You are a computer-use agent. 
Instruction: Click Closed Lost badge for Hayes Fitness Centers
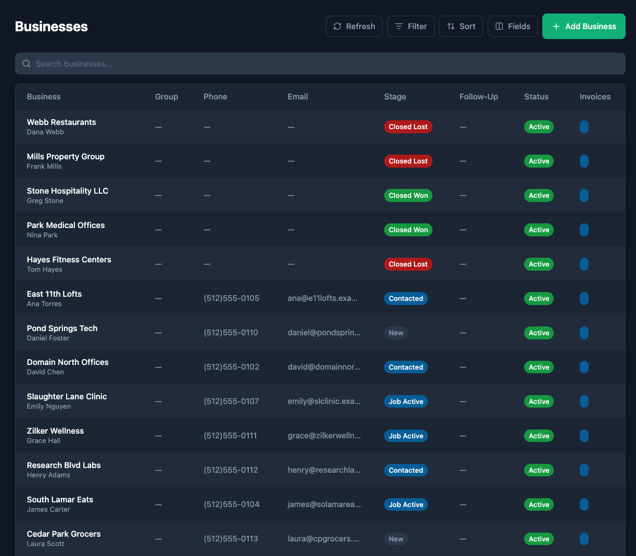coord(408,264)
